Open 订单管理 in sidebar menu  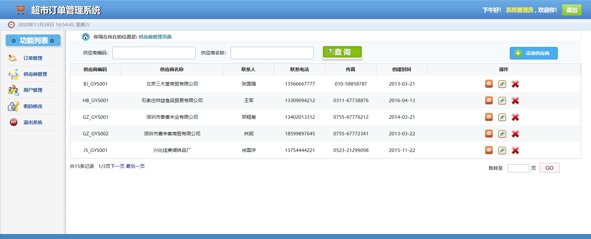[33, 58]
